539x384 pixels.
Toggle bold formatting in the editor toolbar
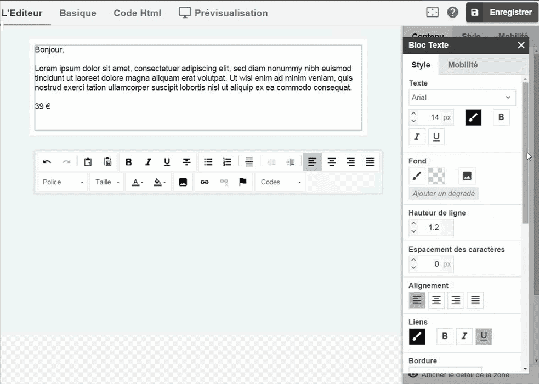click(x=129, y=161)
